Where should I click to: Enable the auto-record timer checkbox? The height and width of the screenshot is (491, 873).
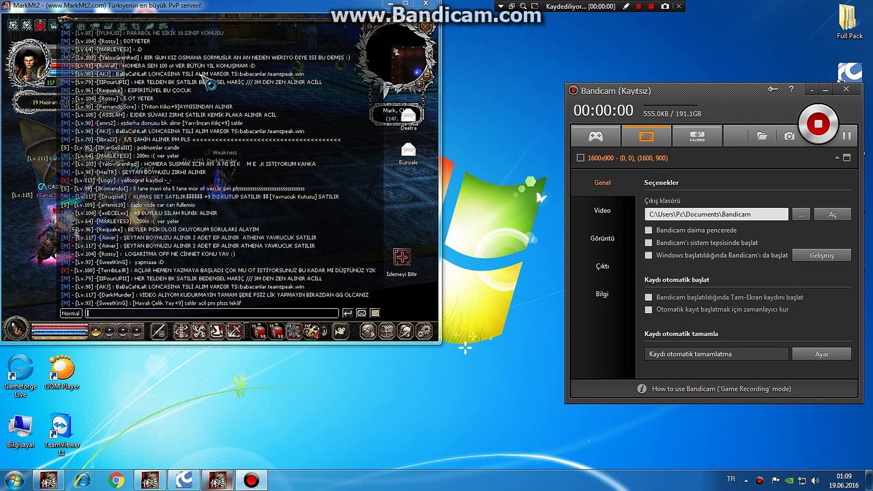[x=649, y=310]
